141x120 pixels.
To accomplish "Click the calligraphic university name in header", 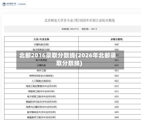I will 11,4.
